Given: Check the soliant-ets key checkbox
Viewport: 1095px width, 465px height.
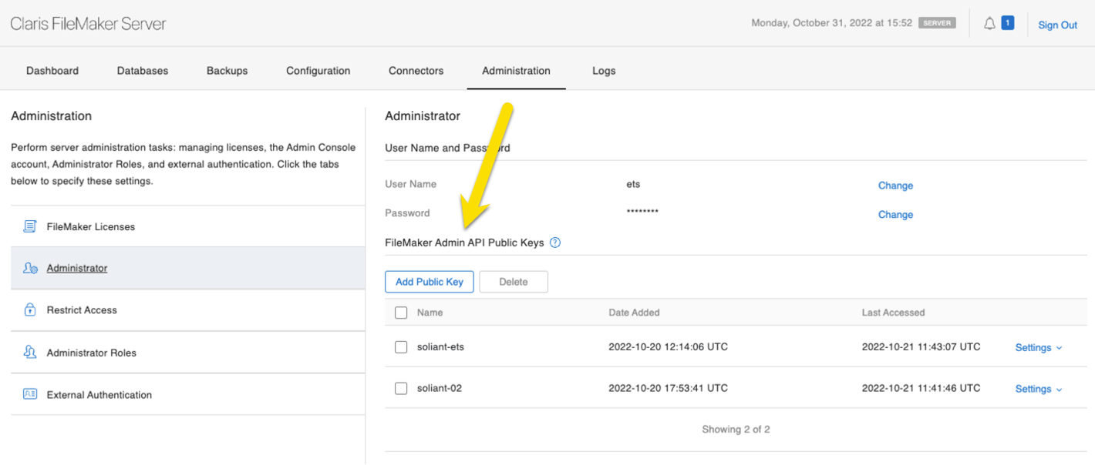Looking at the screenshot, I should 401,347.
